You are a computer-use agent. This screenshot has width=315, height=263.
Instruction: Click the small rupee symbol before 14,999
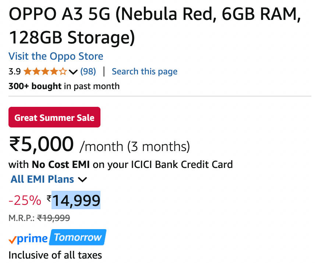pos(49,199)
